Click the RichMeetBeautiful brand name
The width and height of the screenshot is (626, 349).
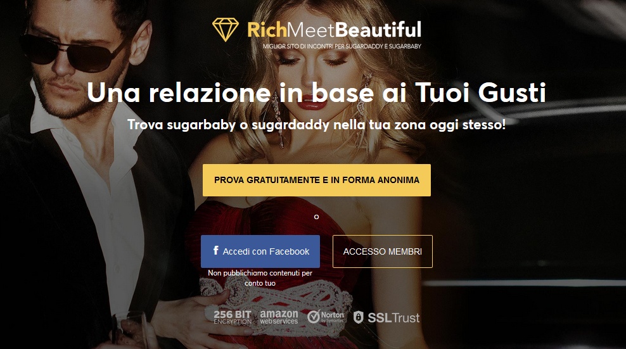(x=334, y=30)
